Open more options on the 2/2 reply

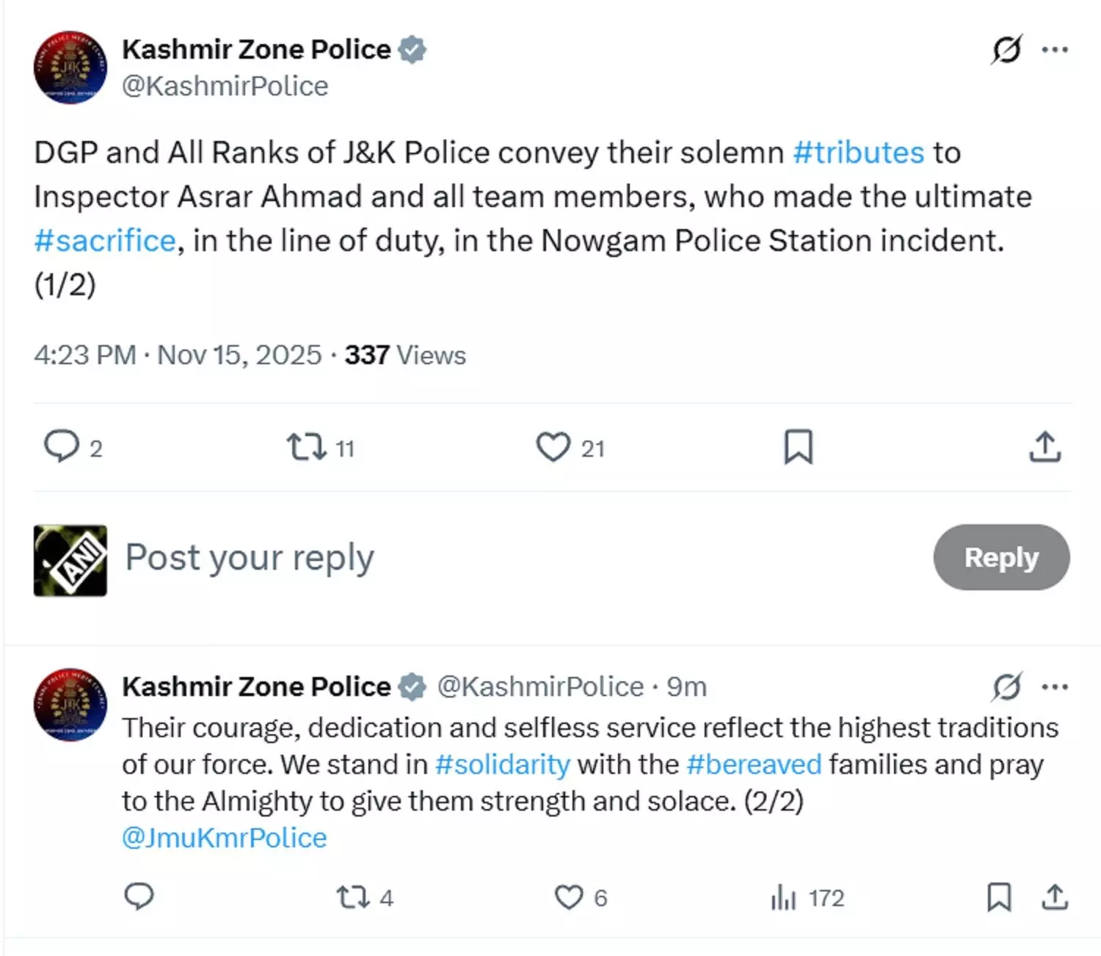click(x=1055, y=687)
